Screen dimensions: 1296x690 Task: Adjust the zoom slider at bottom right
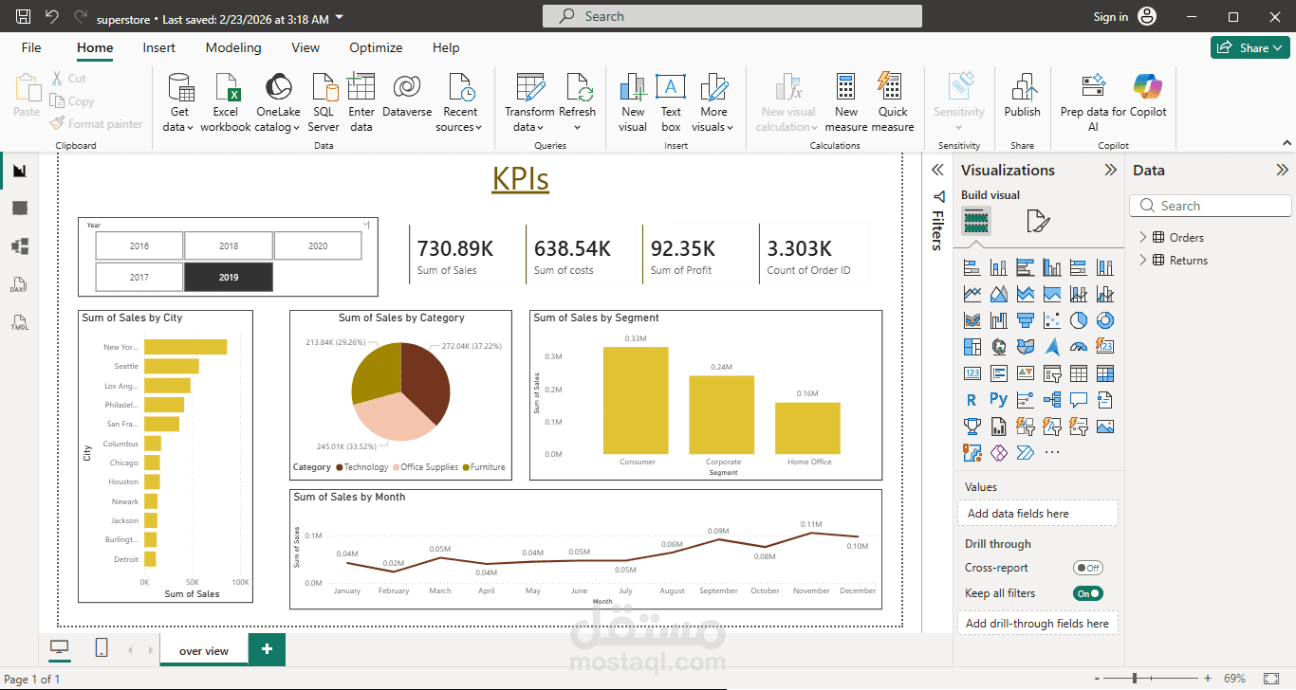point(1135,679)
